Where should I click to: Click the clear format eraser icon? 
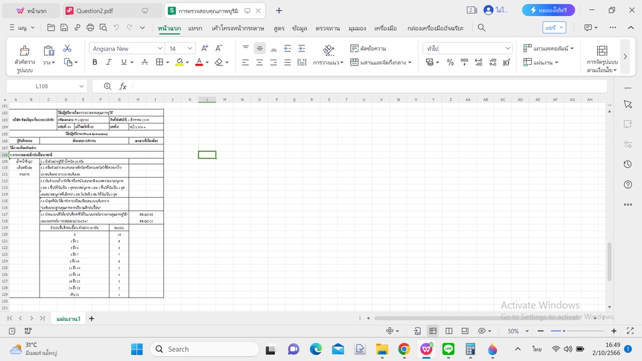[x=219, y=62]
